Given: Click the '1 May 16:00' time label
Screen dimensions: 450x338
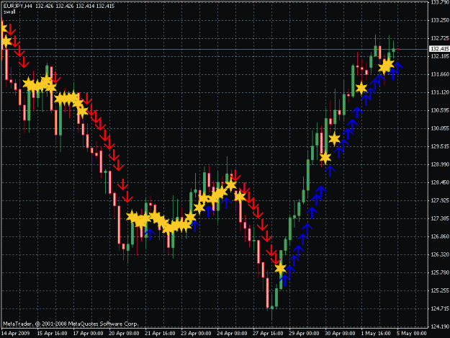Looking at the screenshot, I should point(376,334).
